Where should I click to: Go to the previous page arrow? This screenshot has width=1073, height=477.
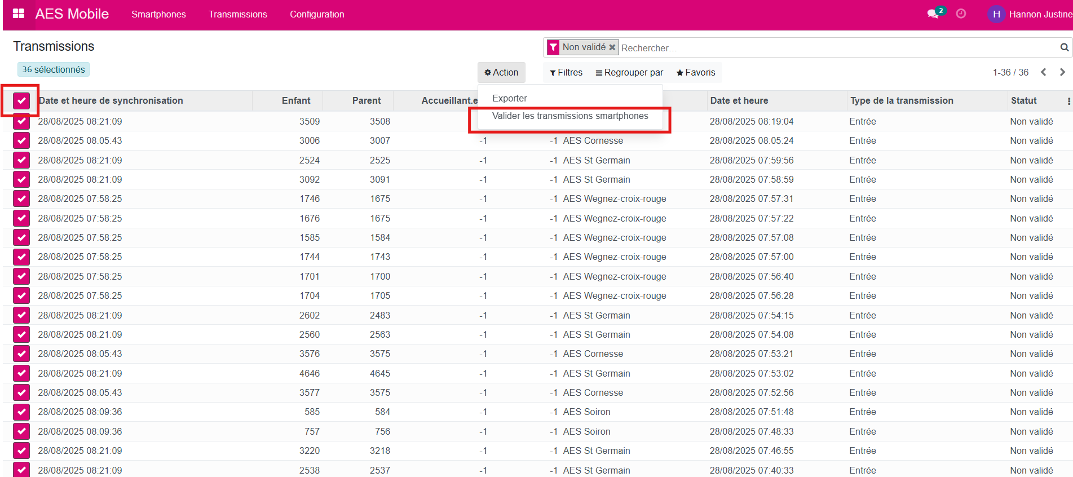click(x=1044, y=72)
